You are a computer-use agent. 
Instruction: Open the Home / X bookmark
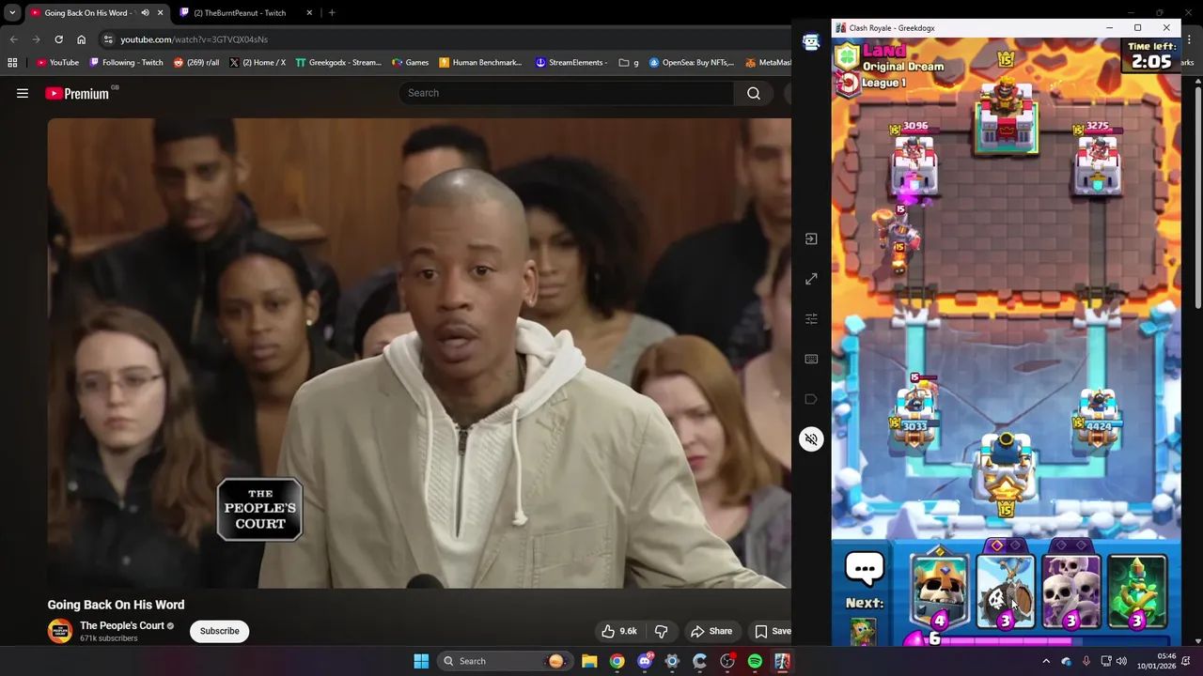coord(258,63)
